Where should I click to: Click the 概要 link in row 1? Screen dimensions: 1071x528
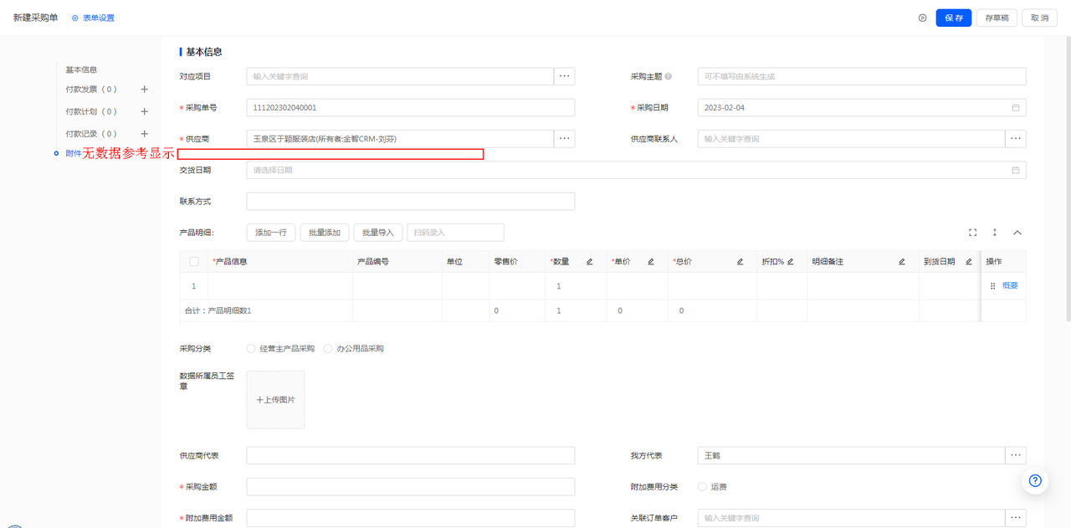click(1010, 286)
